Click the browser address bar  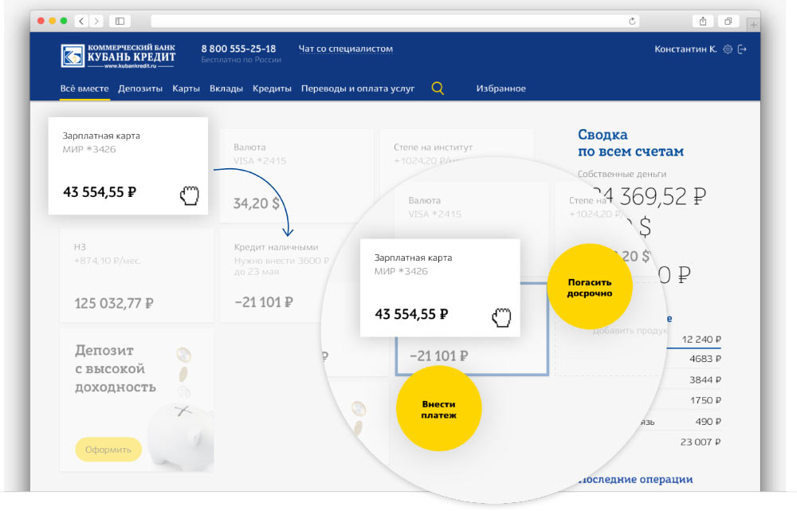pyautogui.click(x=391, y=22)
